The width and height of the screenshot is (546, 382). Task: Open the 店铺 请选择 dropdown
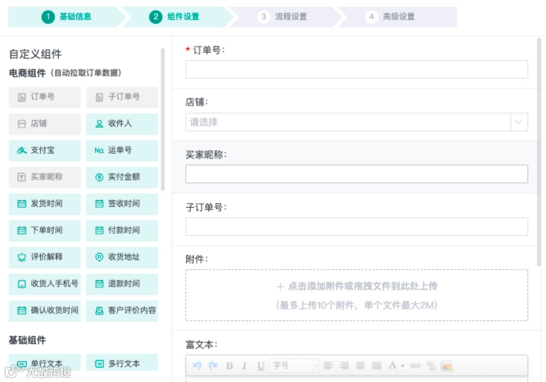point(356,122)
